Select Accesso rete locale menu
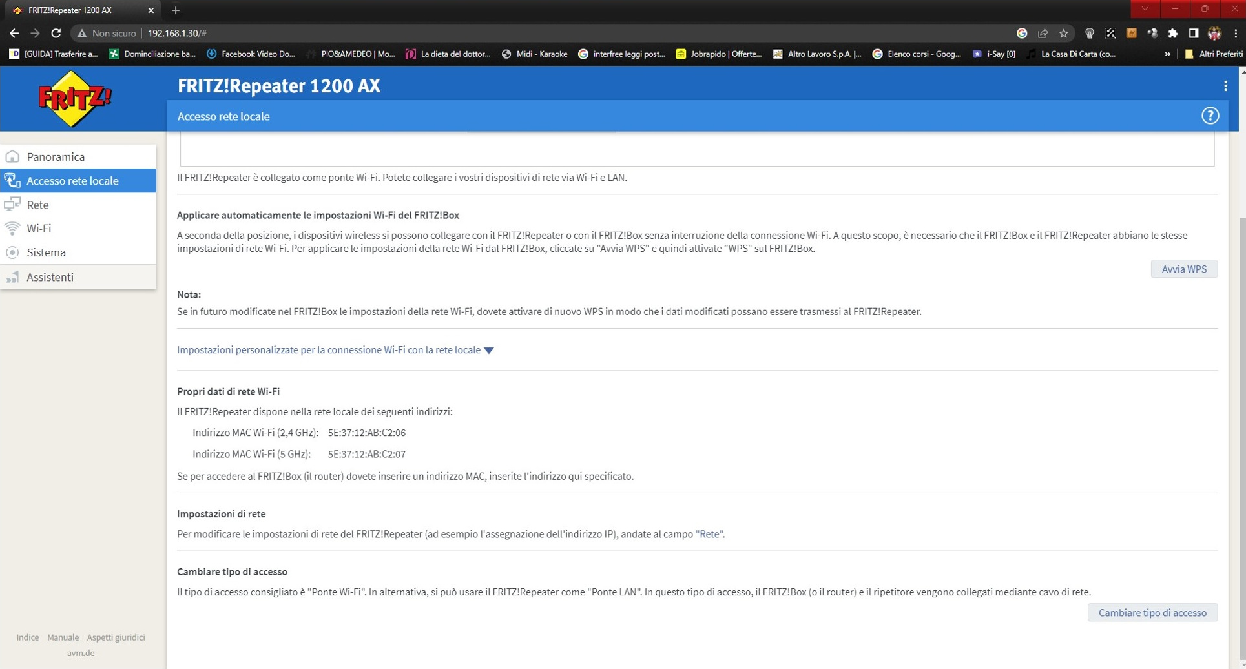 78,181
